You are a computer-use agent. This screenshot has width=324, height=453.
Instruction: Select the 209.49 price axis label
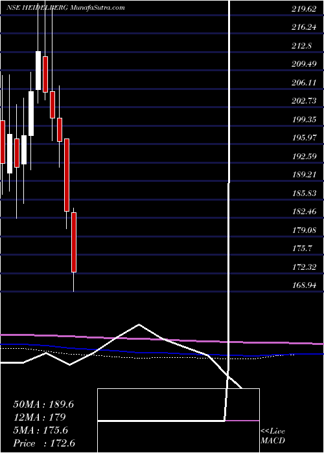tap(304, 65)
